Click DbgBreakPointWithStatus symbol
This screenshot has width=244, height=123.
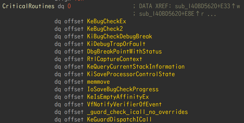pyautogui.click(x=124, y=52)
